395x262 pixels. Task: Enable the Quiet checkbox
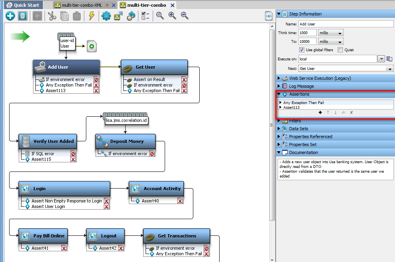click(340, 50)
